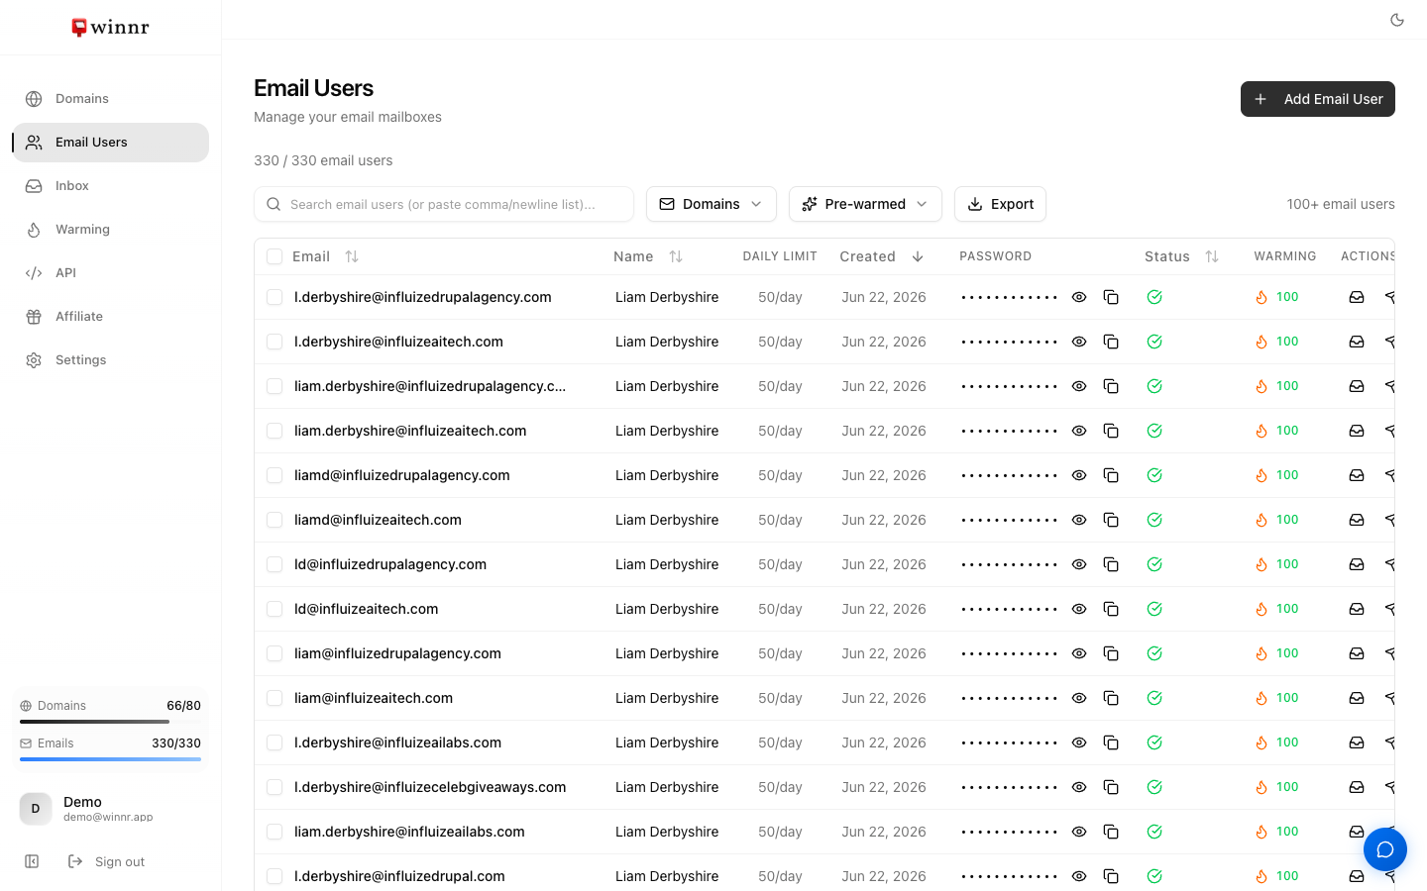1427x891 pixels.
Task: Sign out of the account
Action: [x=106, y=861]
